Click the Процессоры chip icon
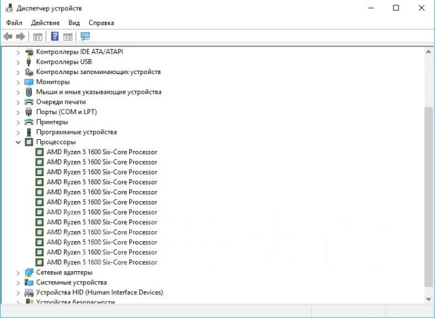 coord(29,142)
